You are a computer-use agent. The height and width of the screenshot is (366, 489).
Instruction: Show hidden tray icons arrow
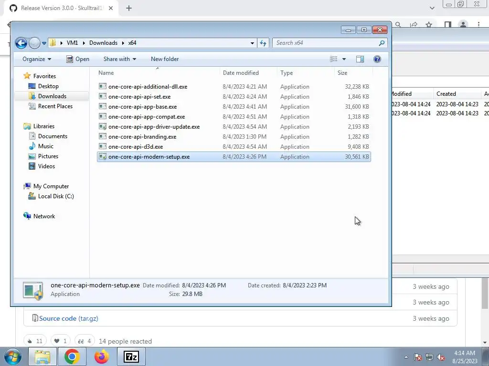click(x=406, y=357)
